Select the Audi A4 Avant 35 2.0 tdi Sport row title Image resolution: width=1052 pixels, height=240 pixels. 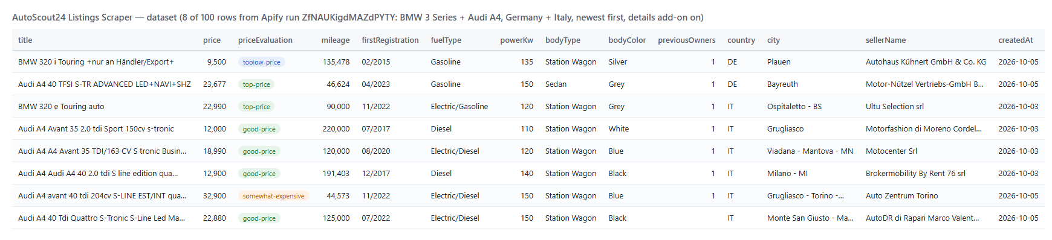coord(96,129)
